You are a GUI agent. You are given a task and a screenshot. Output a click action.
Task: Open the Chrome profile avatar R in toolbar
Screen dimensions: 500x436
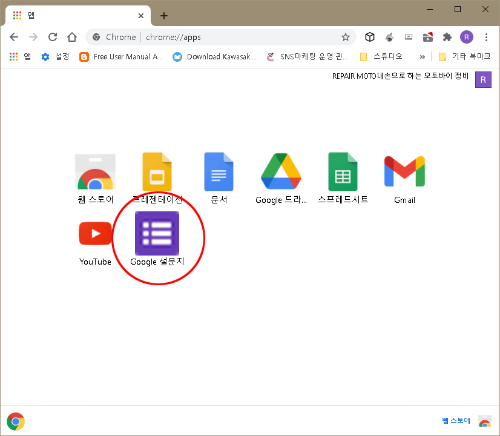pos(467,37)
